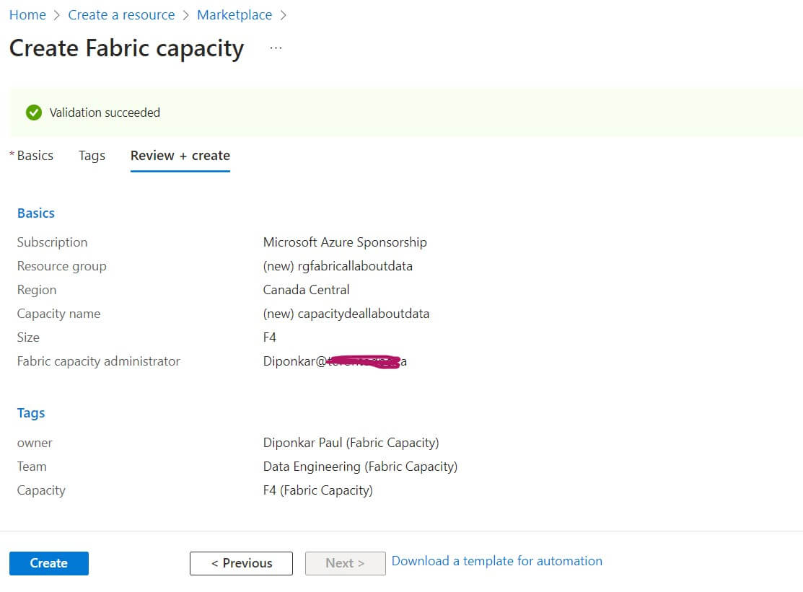Click the Create Fabric capacity page title
This screenshot has height=592, width=803.
(x=126, y=48)
